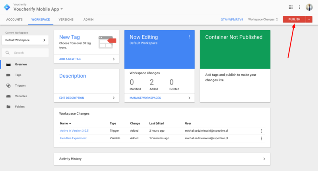Open row menu for Active in Version 3.0.5

pyautogui.click(x=262, y=131)
